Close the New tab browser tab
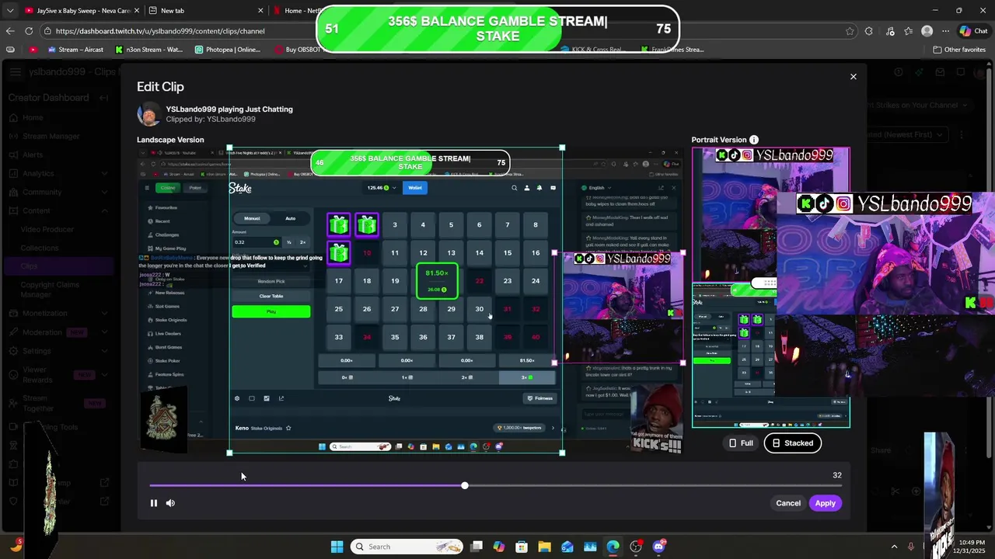This screenshot has height=559, width=995. [260, 11]
